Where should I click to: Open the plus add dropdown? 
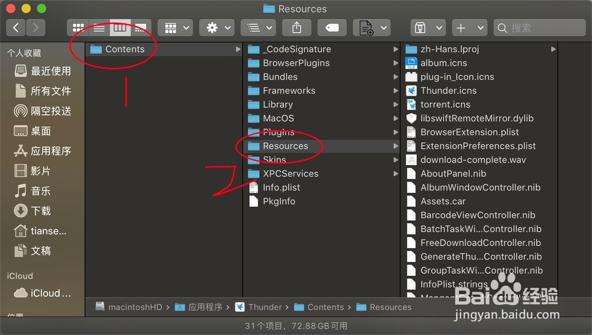pyautogui.click(x=469, y=28)
